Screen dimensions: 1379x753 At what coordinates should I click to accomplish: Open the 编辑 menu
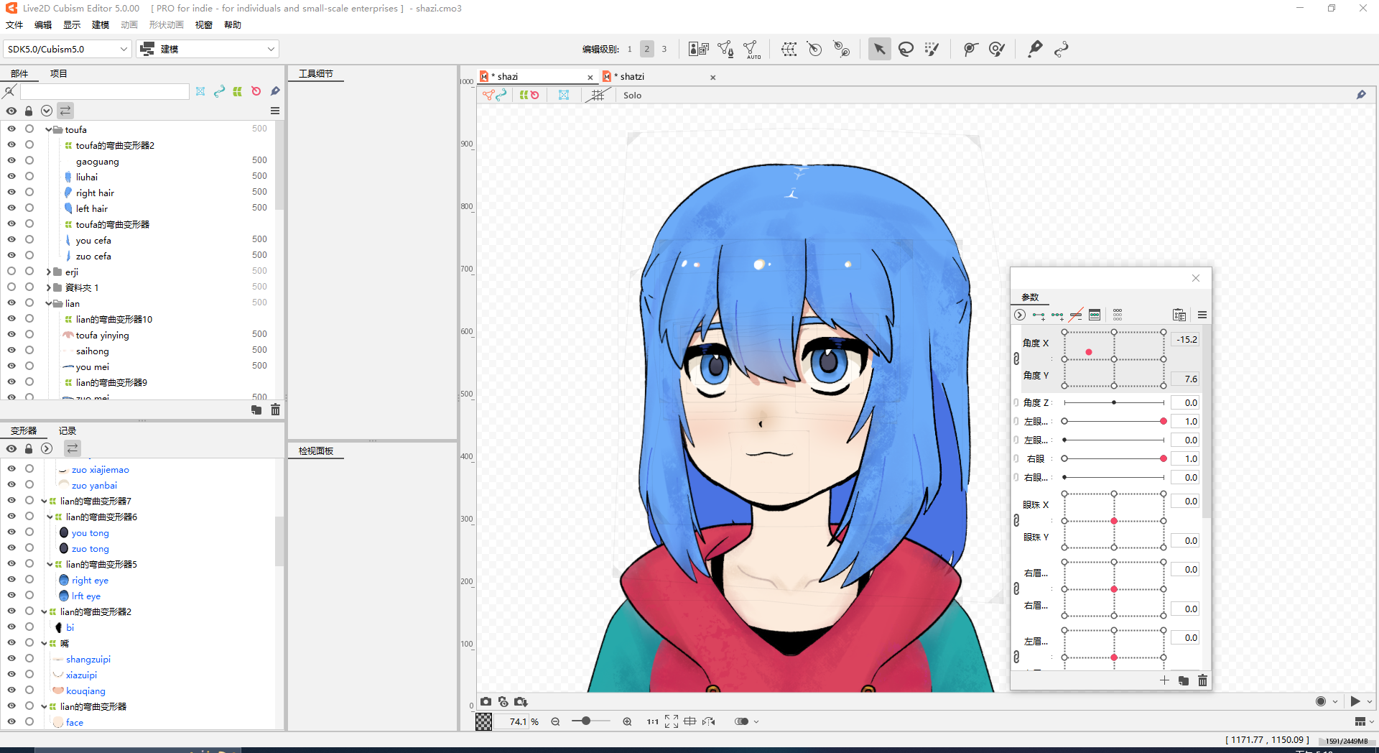[x=43, y=24]
